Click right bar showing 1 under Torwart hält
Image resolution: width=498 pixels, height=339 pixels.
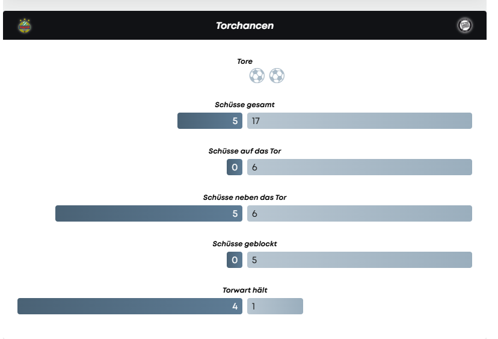click(x=275, y=306)
